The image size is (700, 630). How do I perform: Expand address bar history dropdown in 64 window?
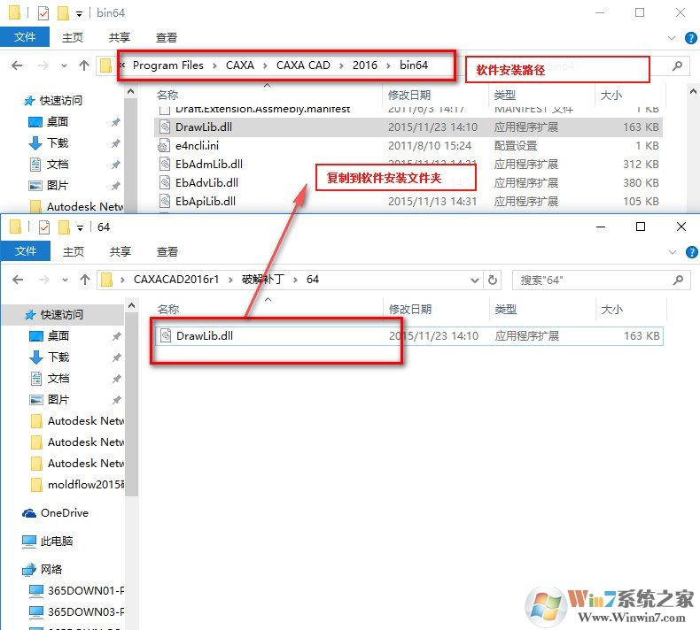[475, 280]
